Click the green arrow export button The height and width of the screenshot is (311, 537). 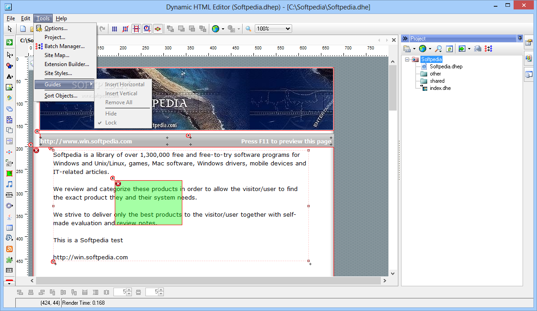point(9,42)
